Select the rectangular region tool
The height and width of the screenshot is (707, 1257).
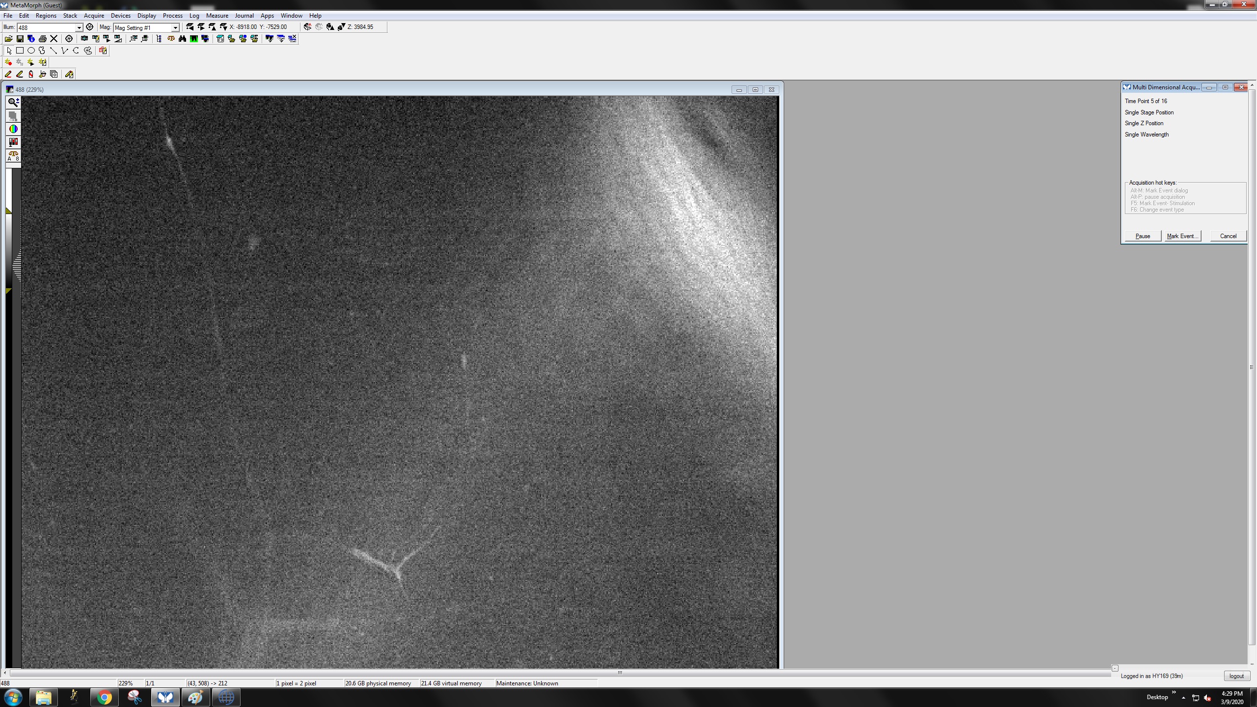20,51
